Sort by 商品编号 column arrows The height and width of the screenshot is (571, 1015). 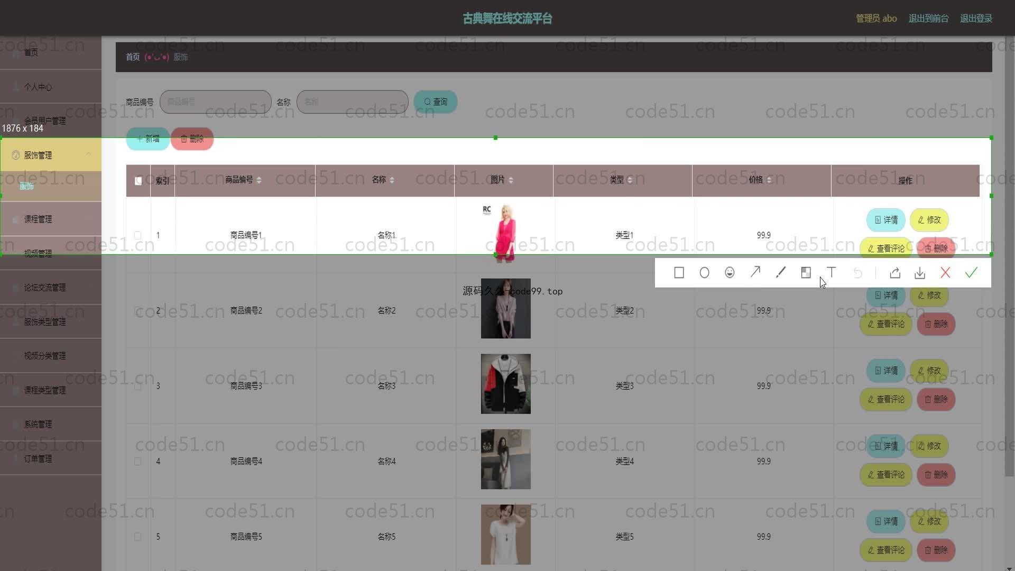[259, 180]
